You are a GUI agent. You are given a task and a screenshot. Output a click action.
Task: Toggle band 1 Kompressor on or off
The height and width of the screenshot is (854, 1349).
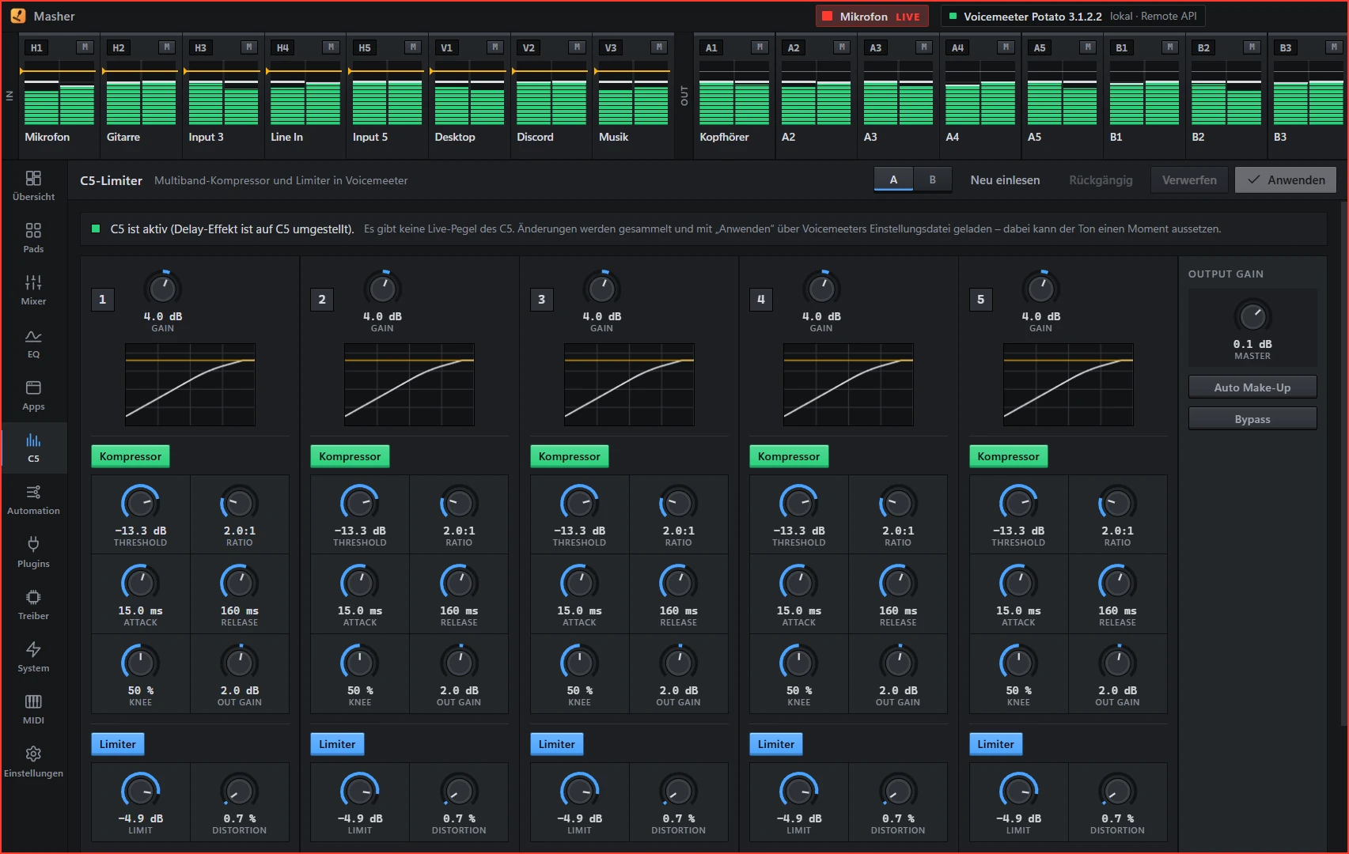131,456
